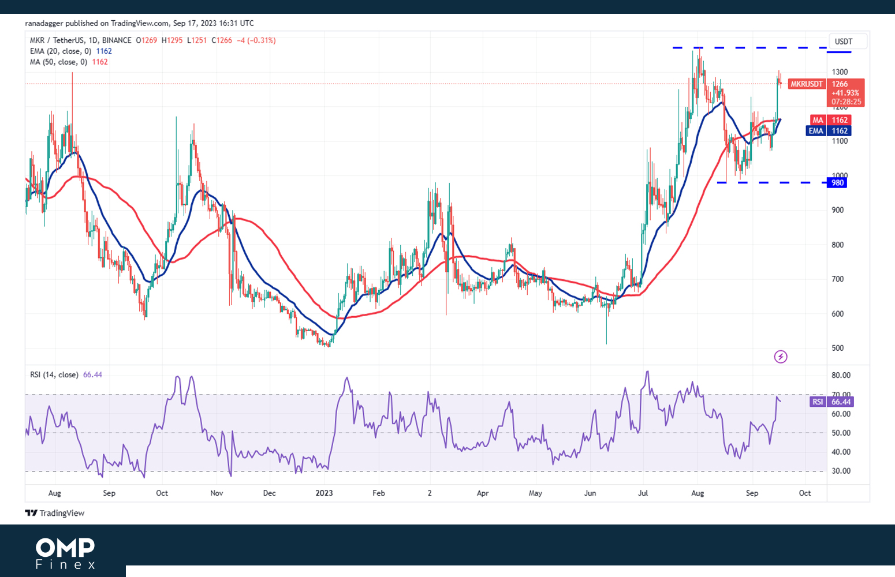Click the rightmost Oct label on the time axis
The width and height of the screenshot is (895, 577).
click(805, 493)
